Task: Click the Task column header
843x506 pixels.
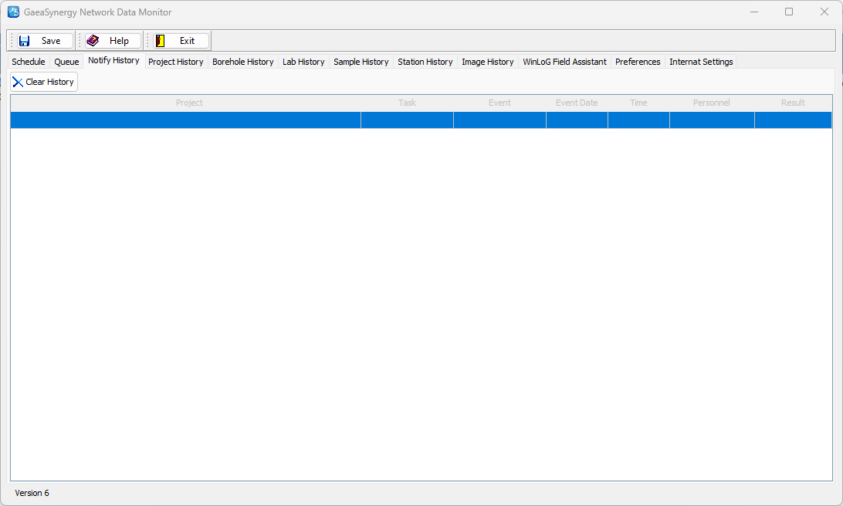Action: [x=407, y=103]
